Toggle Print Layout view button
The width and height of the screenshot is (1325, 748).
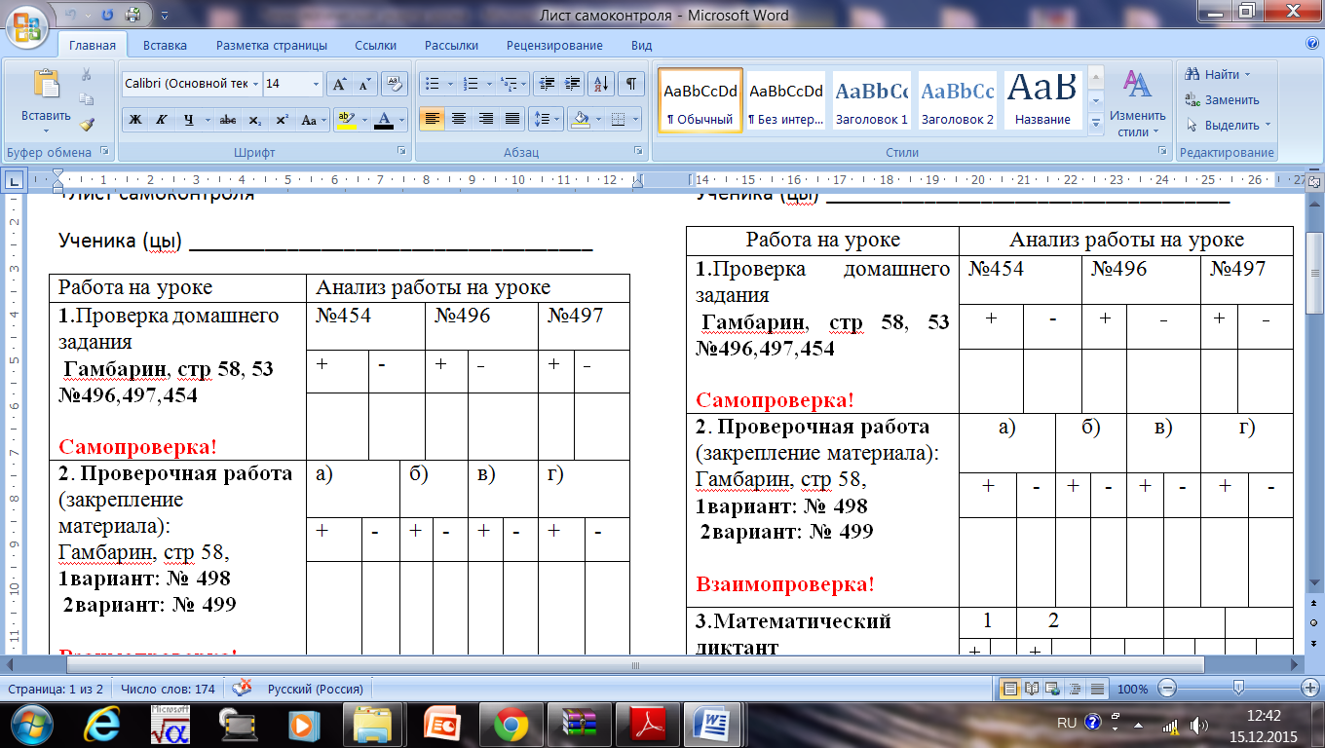pyautogui.click(x=1011, y=689)
